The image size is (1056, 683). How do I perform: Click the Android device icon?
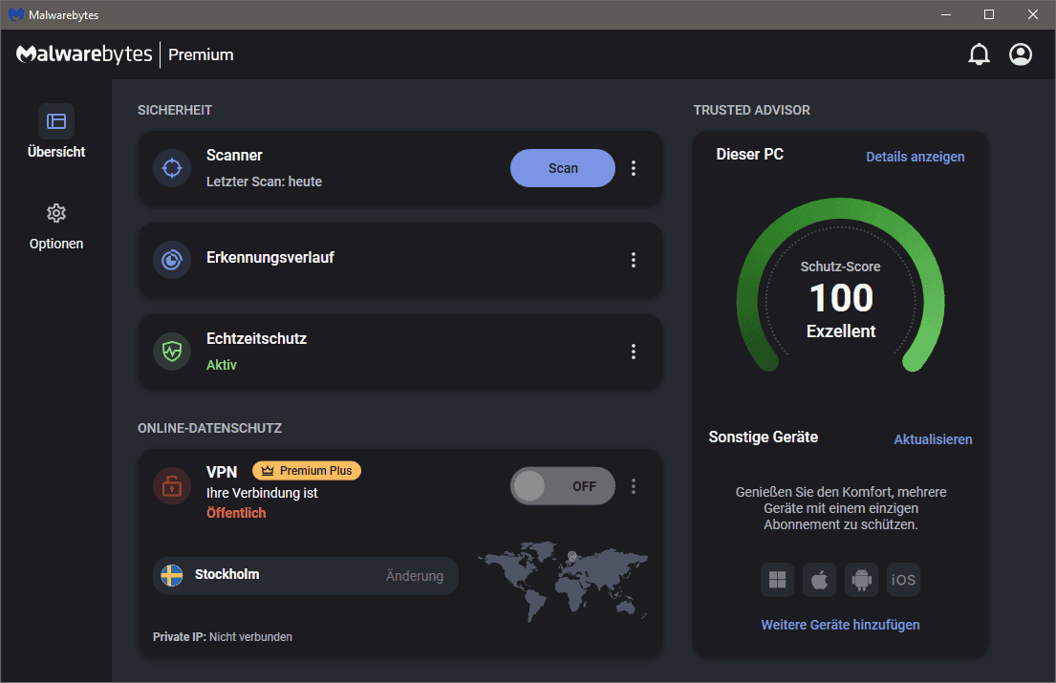point(861,580)
